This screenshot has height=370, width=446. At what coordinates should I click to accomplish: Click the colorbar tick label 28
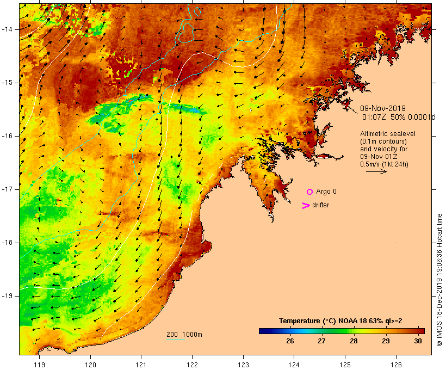tap(354, 341)
